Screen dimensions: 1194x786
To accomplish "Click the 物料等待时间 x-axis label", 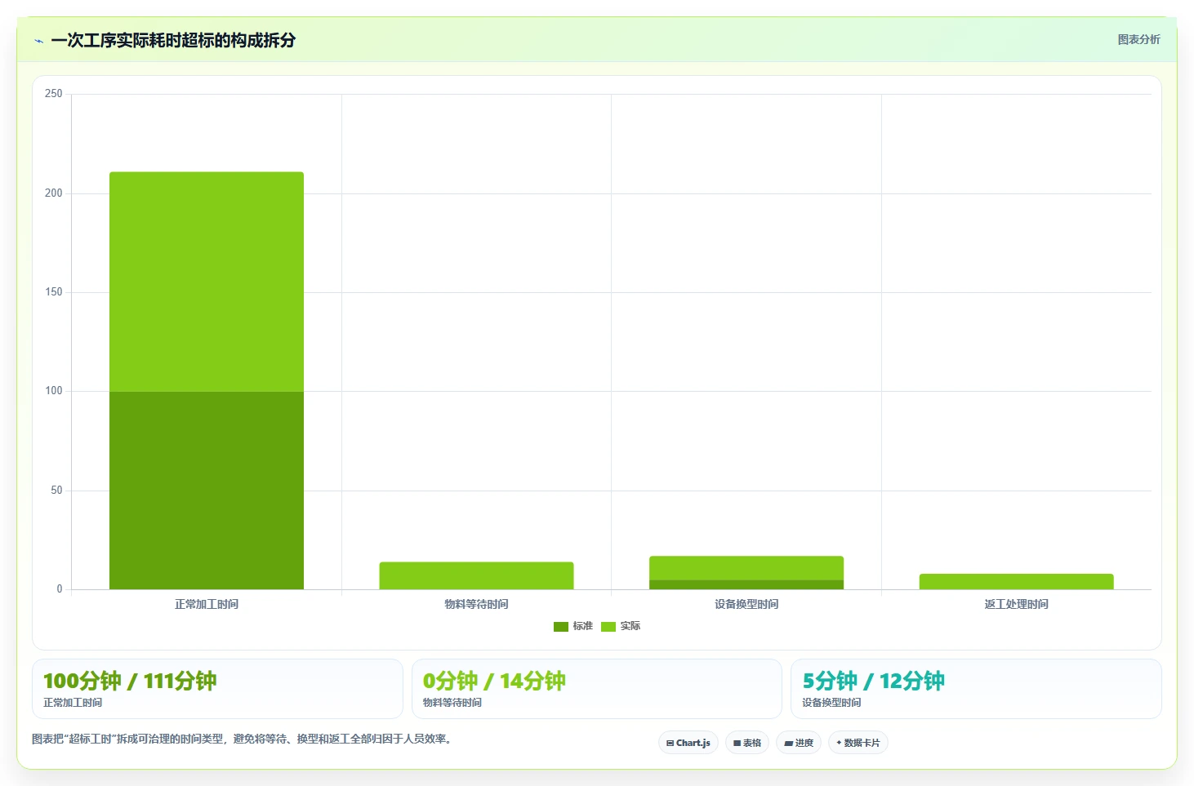I will 476,604.
